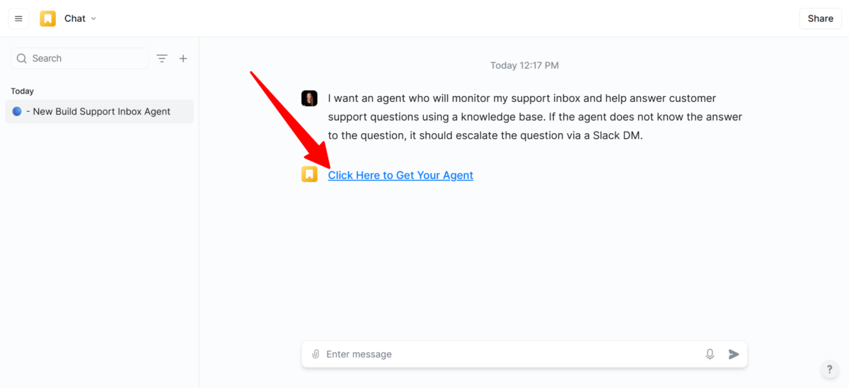Image resolution: width=849 pixels, height=388 pixels.
Task: Click the user avatar beside the message
Action: coord(309,98)
